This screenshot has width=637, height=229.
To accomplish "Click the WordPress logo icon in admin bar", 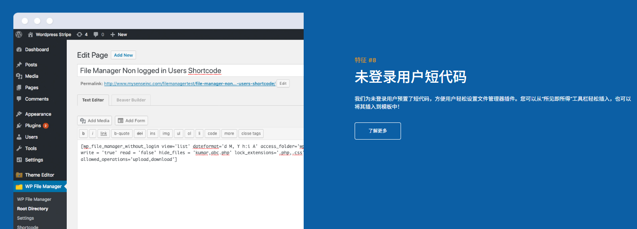I will coord(19,34).
